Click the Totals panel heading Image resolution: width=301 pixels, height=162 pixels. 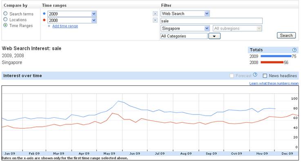point(256,50)
